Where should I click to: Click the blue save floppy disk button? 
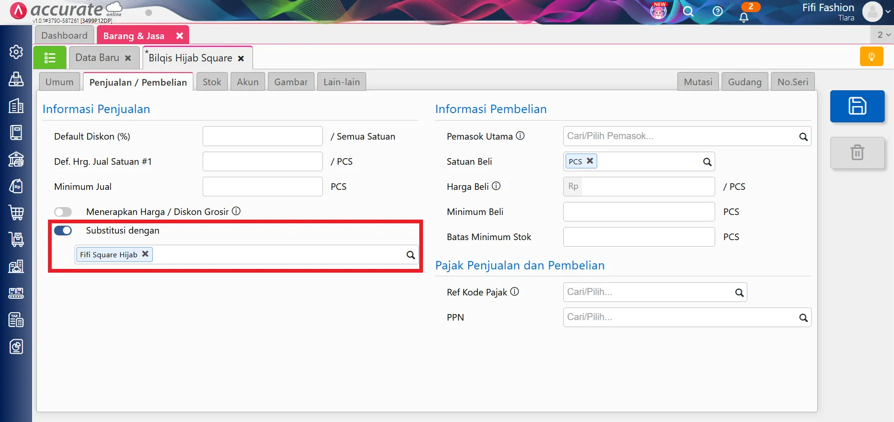(x=857, y=106)
